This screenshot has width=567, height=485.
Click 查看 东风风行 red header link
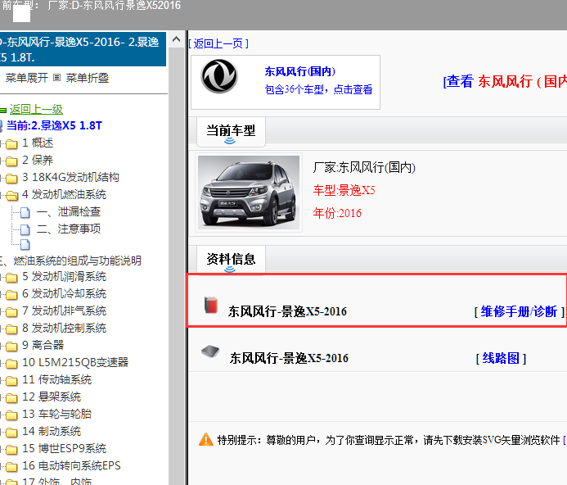tap(505, 81)
